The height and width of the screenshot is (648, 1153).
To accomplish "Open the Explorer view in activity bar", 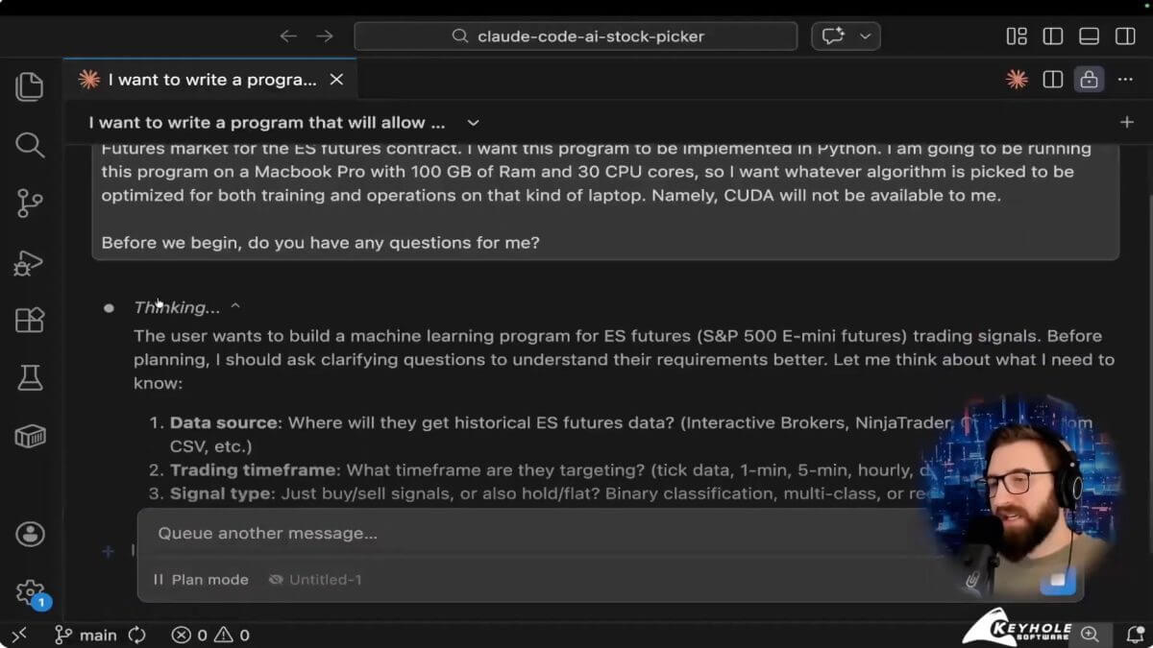I will point(30,87).
